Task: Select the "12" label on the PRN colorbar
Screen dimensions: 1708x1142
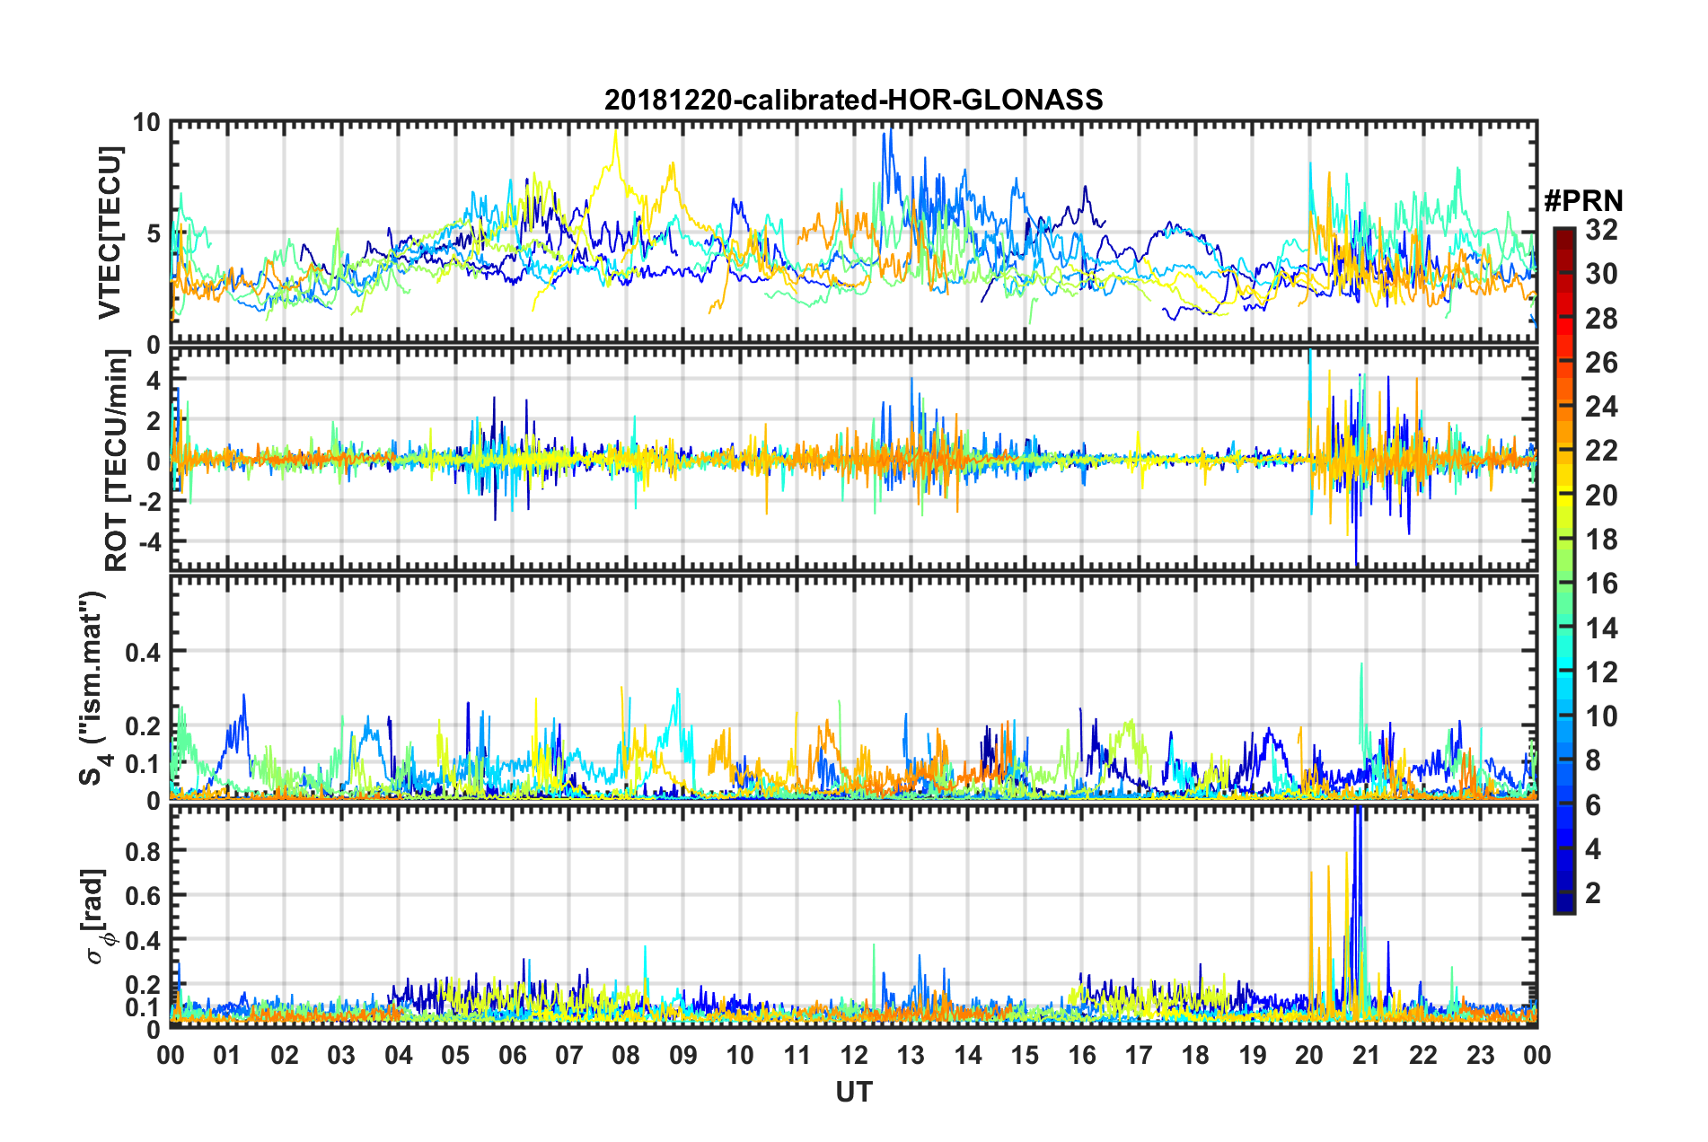Action: coord(1601,672)
